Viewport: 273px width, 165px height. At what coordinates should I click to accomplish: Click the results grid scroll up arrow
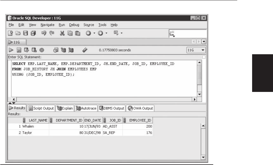tap(203, 126)
